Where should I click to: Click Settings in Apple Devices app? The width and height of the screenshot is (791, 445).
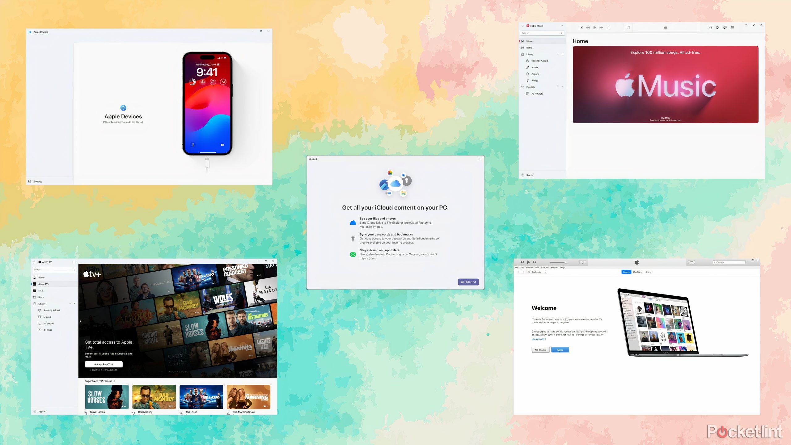(36, 181)
